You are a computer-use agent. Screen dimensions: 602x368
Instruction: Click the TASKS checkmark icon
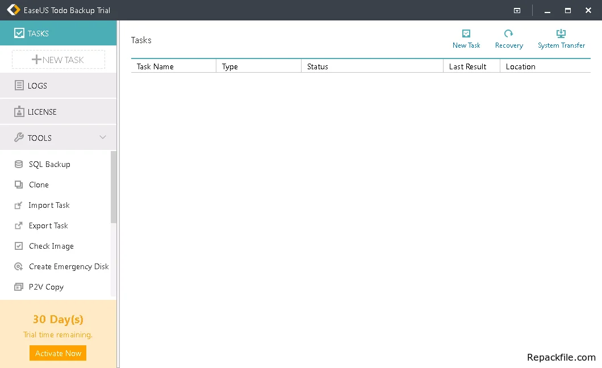tap(19, 33)
